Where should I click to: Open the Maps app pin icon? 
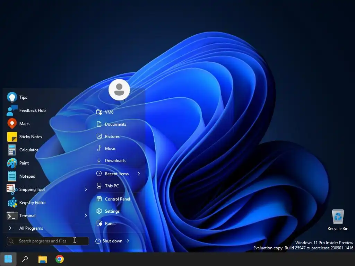(12, 124)
